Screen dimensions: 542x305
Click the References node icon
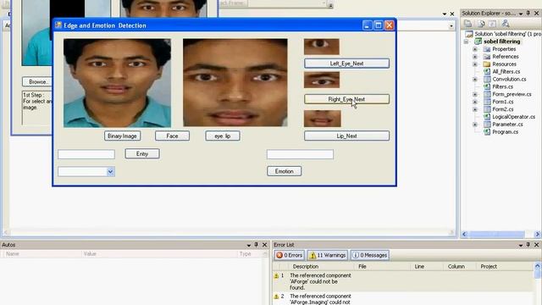click(487, 57)
